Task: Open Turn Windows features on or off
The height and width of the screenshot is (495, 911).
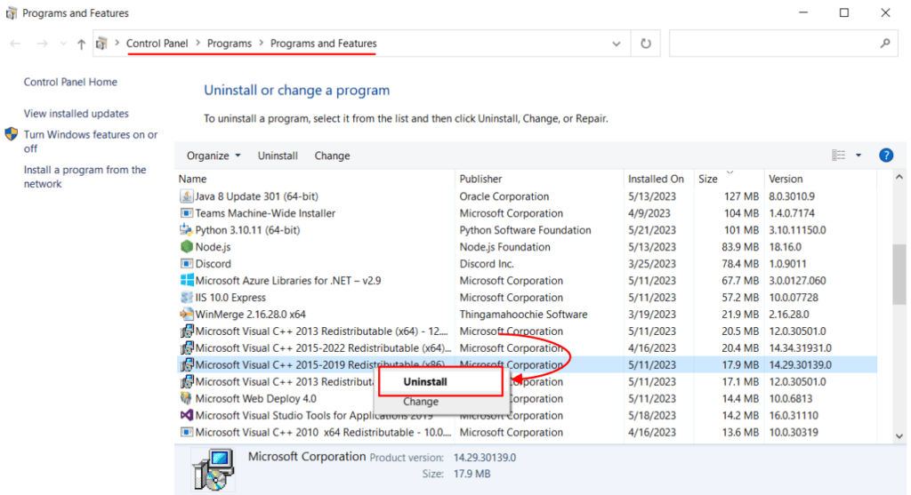Action: [90, 141]
